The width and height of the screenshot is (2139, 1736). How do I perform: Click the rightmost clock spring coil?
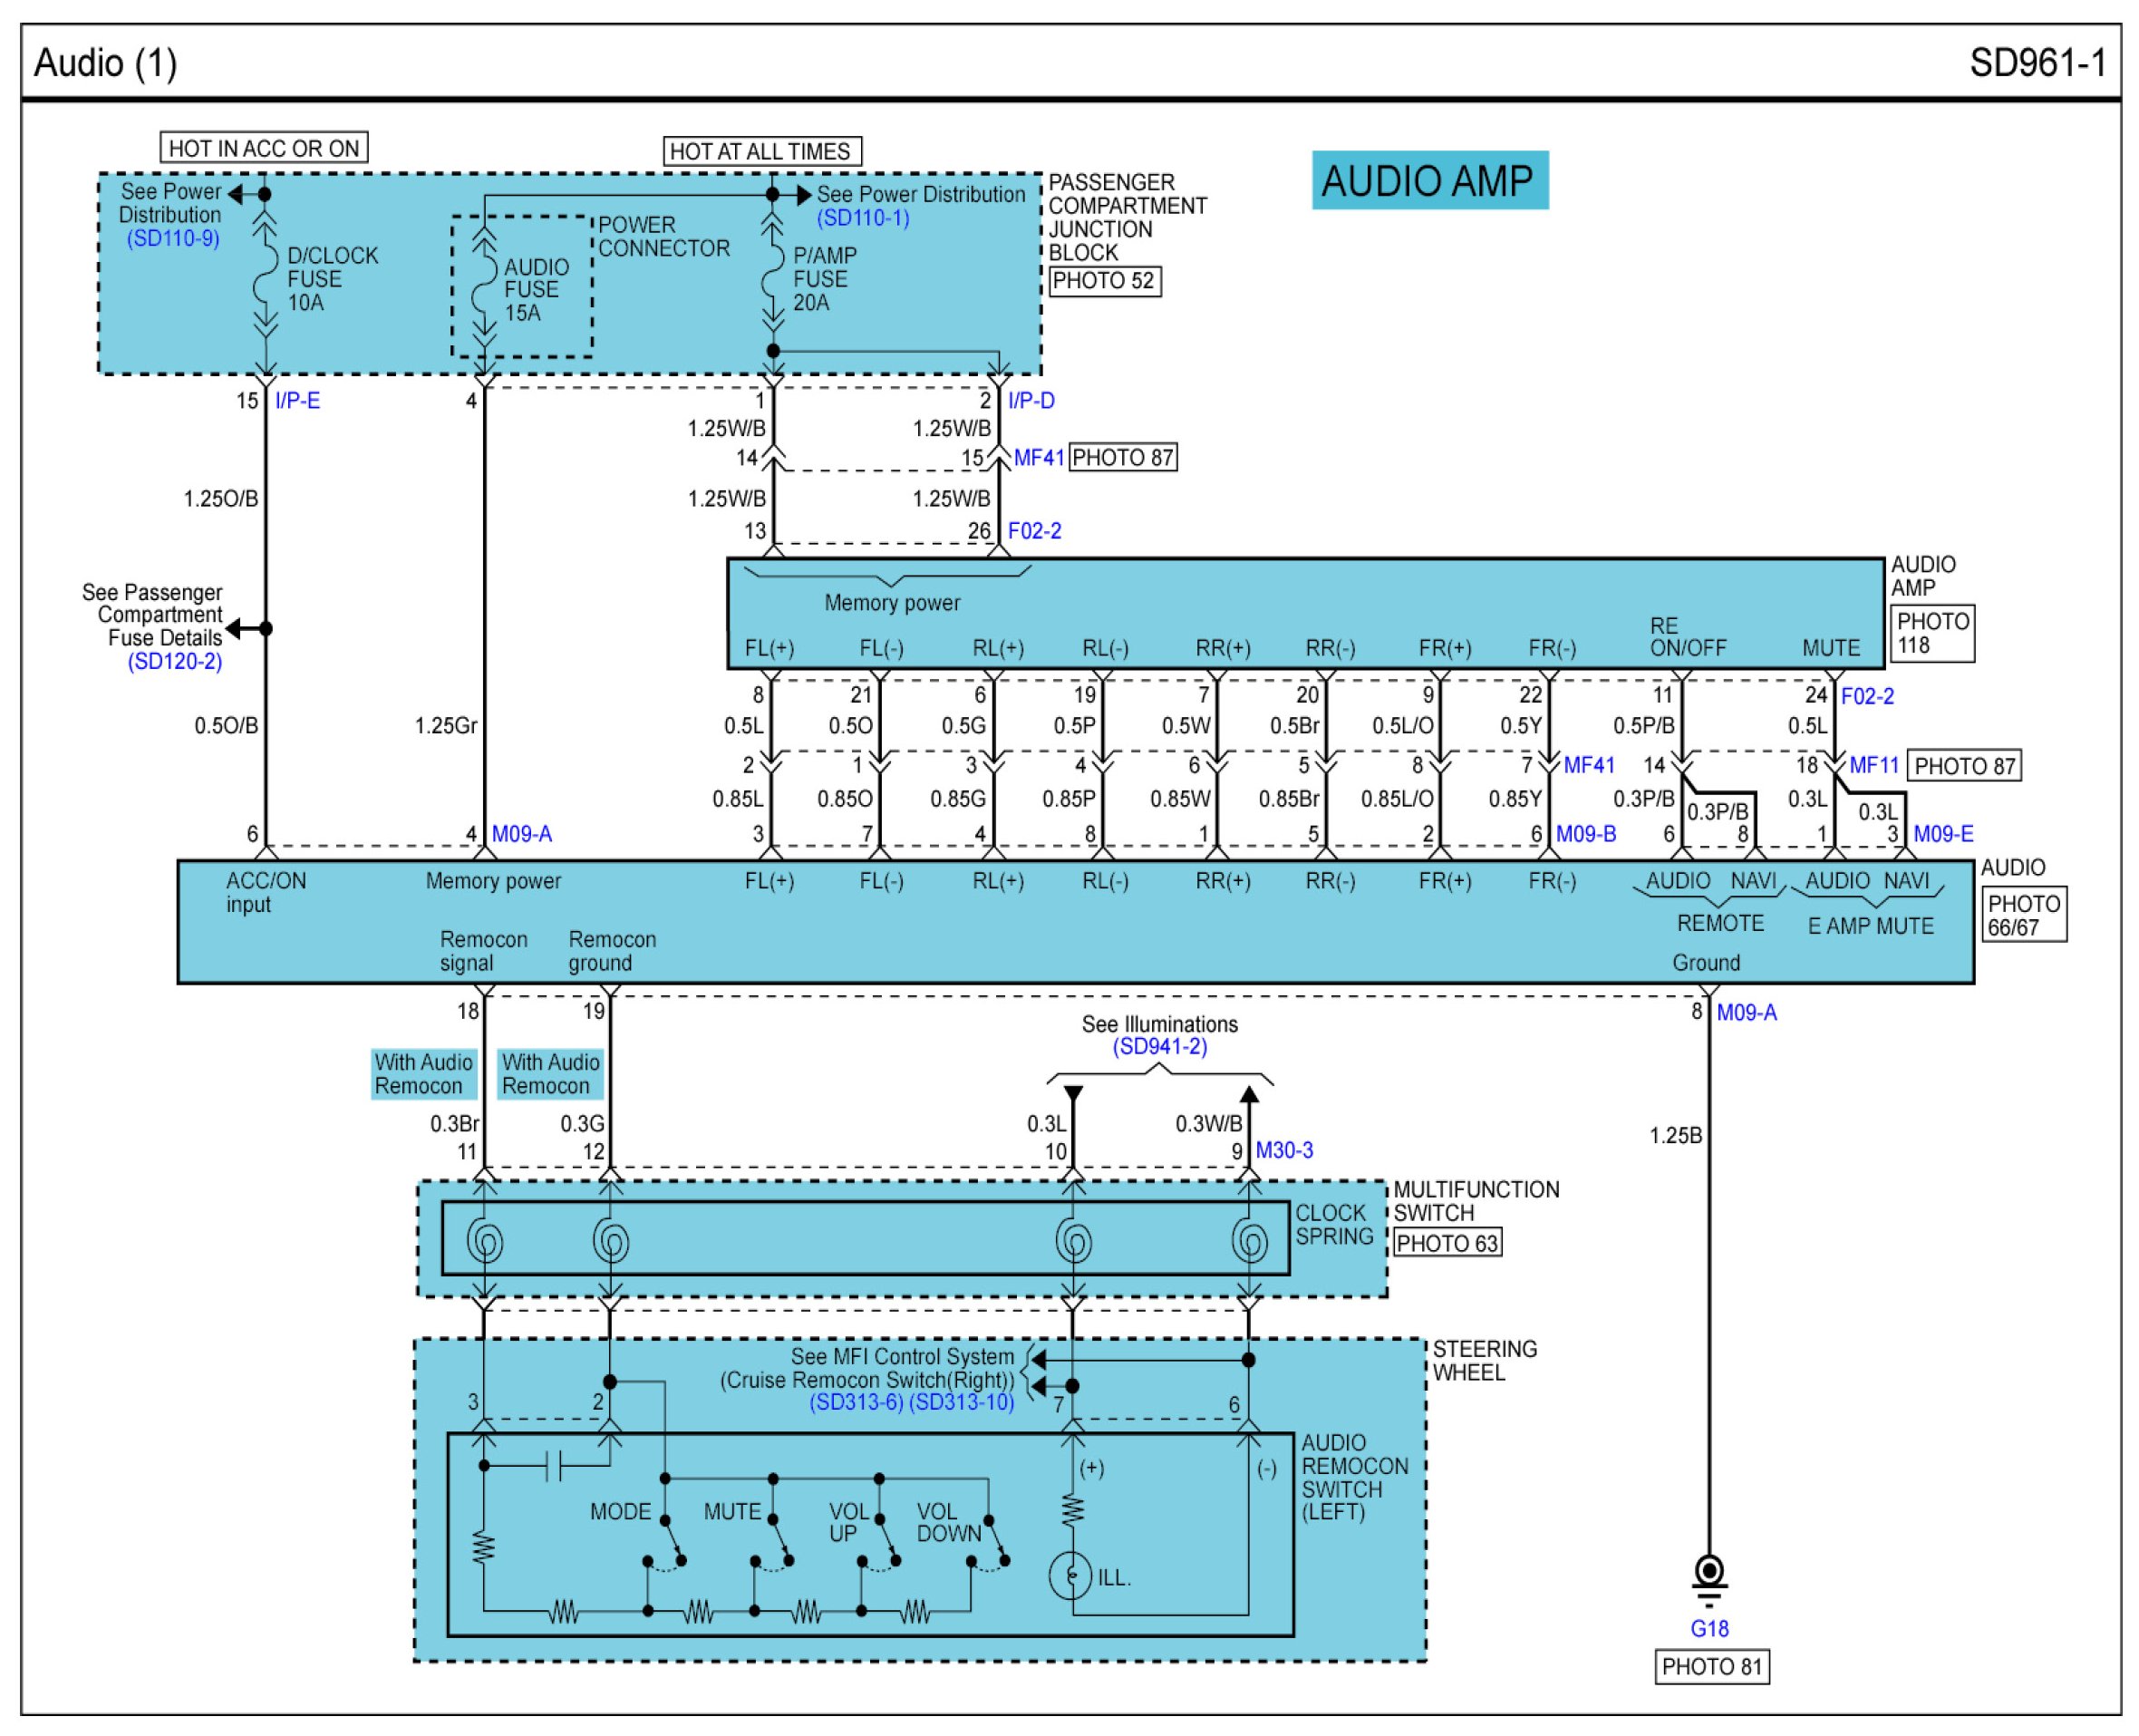pos(1250,1242)
